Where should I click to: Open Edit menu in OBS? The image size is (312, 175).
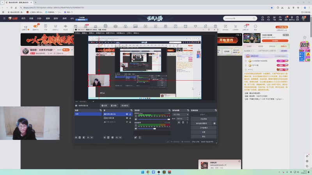coord(84,33)
